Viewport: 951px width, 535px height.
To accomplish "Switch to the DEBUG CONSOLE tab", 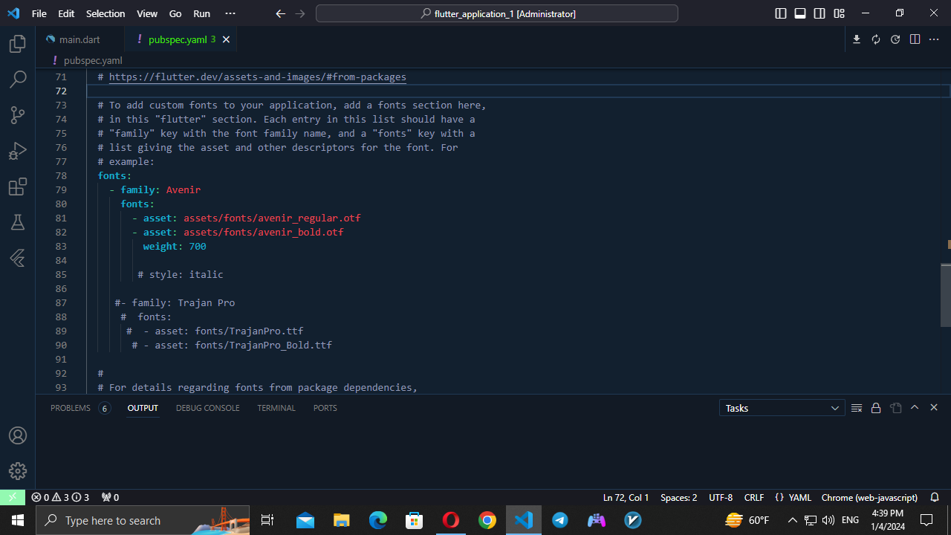I will click(208, 408).
